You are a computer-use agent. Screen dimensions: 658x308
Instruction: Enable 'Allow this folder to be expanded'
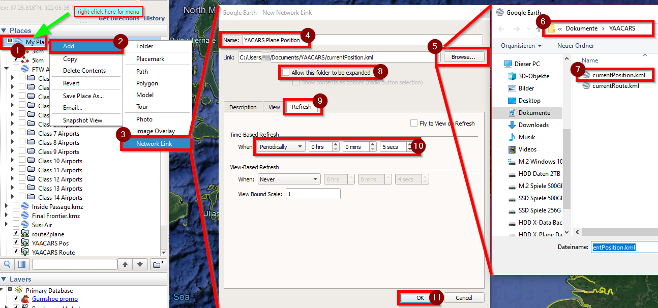286,73
